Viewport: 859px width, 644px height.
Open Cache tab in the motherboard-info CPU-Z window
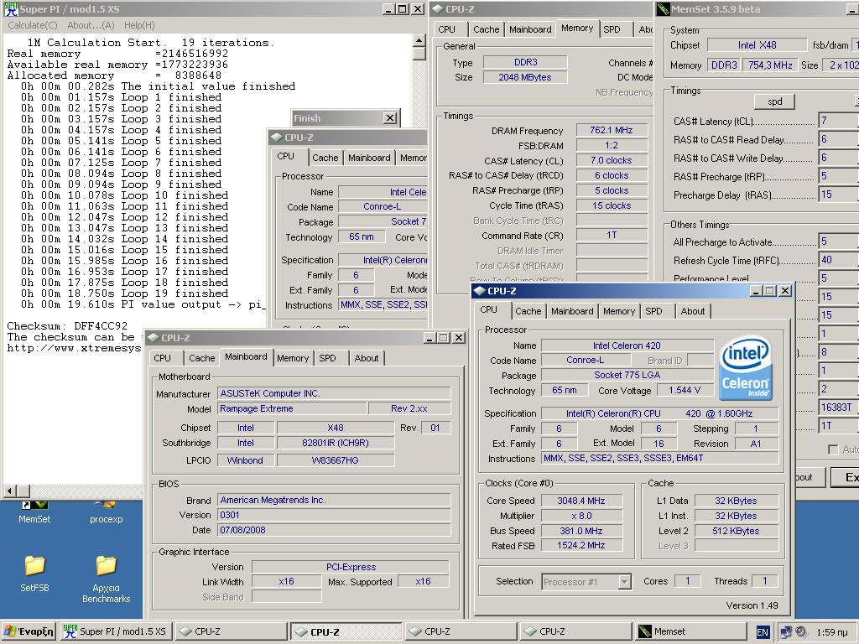click(201, 358)
